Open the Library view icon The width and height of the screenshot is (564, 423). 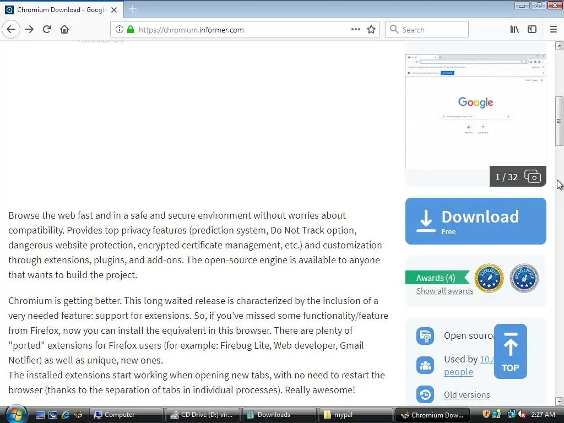pos(514,30)
